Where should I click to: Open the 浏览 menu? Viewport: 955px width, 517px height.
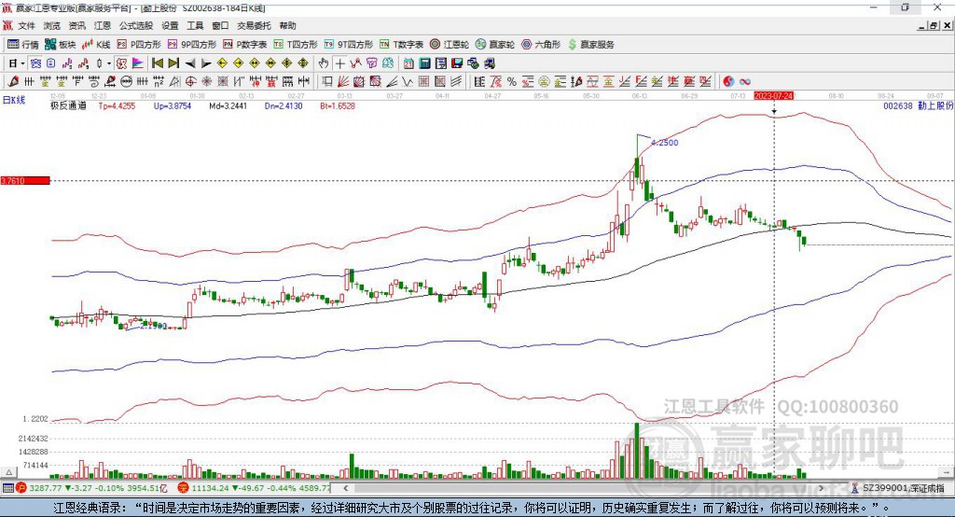pyautogui.click(x=52, y=25)
